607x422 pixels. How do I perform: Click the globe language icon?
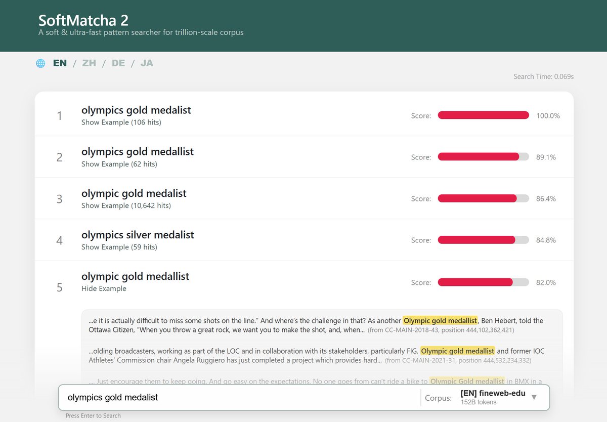point(40,63)
